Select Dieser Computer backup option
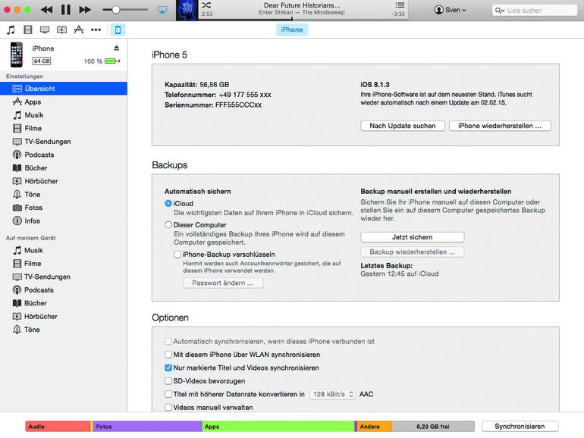This screenshot has height=438, width=584. [x=168, y=225]
